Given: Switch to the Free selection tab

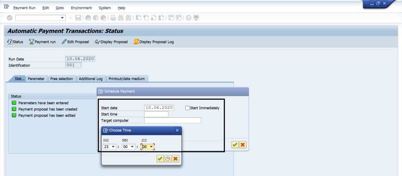Looking at the screenshot, I should [62, 79].
